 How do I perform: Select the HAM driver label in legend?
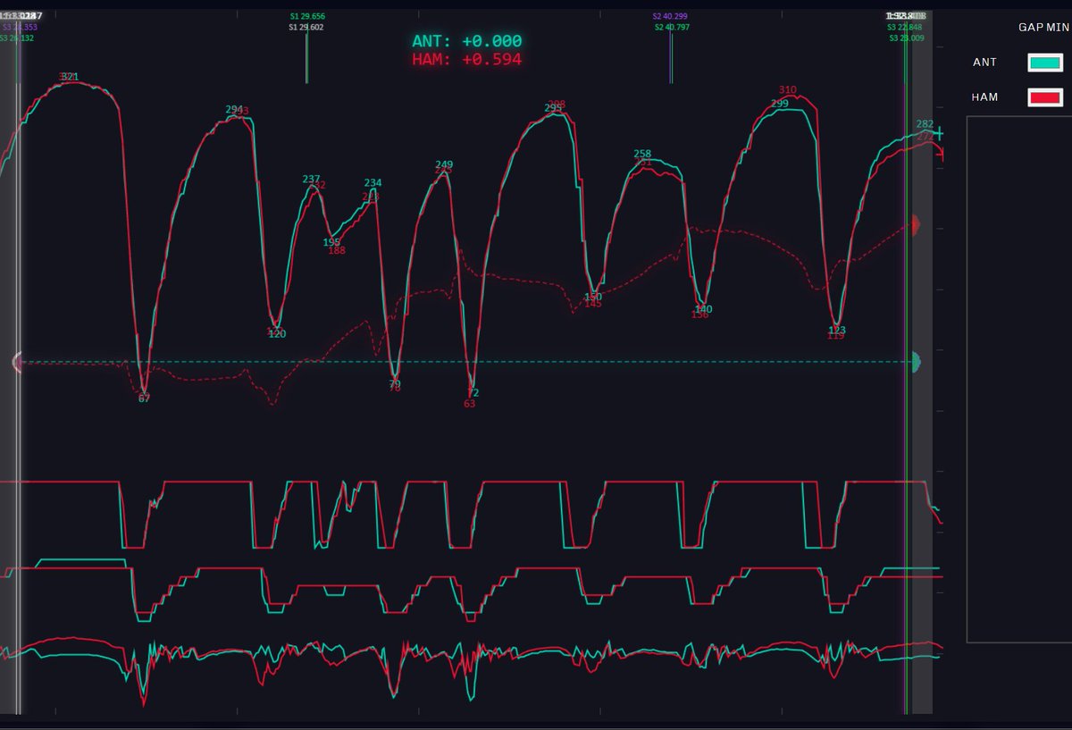coord(984,96)
